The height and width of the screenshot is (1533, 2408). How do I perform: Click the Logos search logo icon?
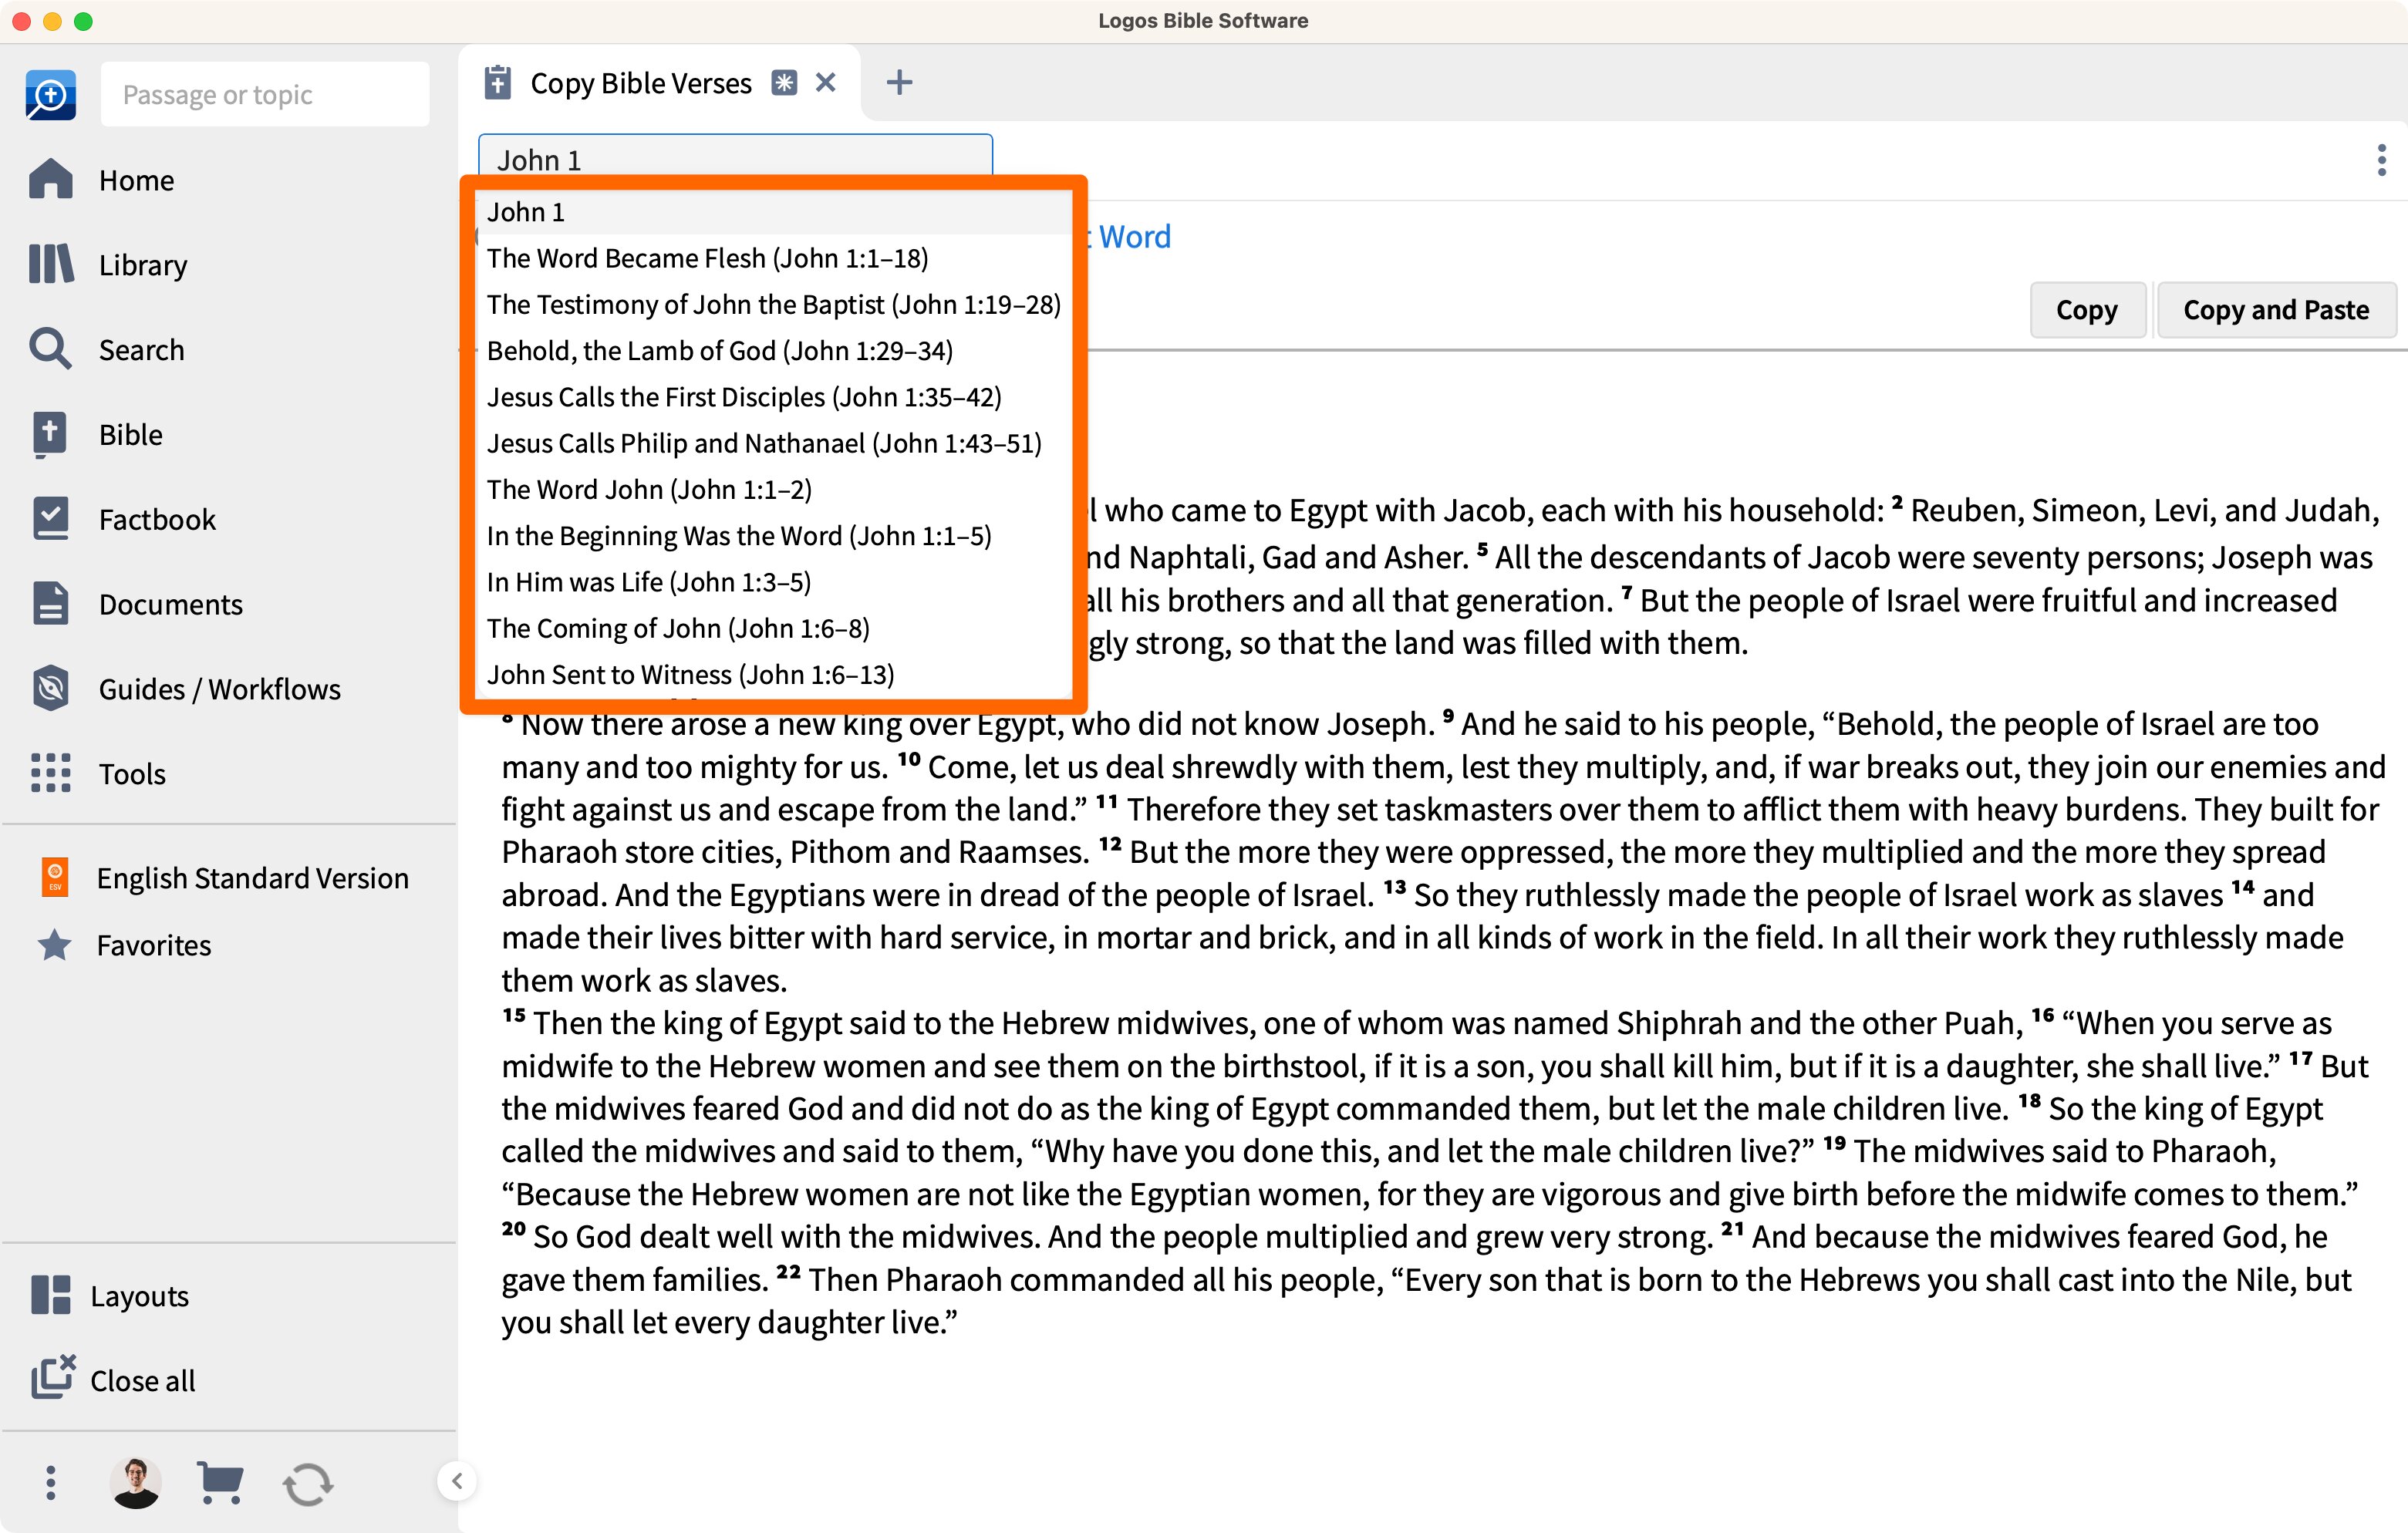[51, 94]
